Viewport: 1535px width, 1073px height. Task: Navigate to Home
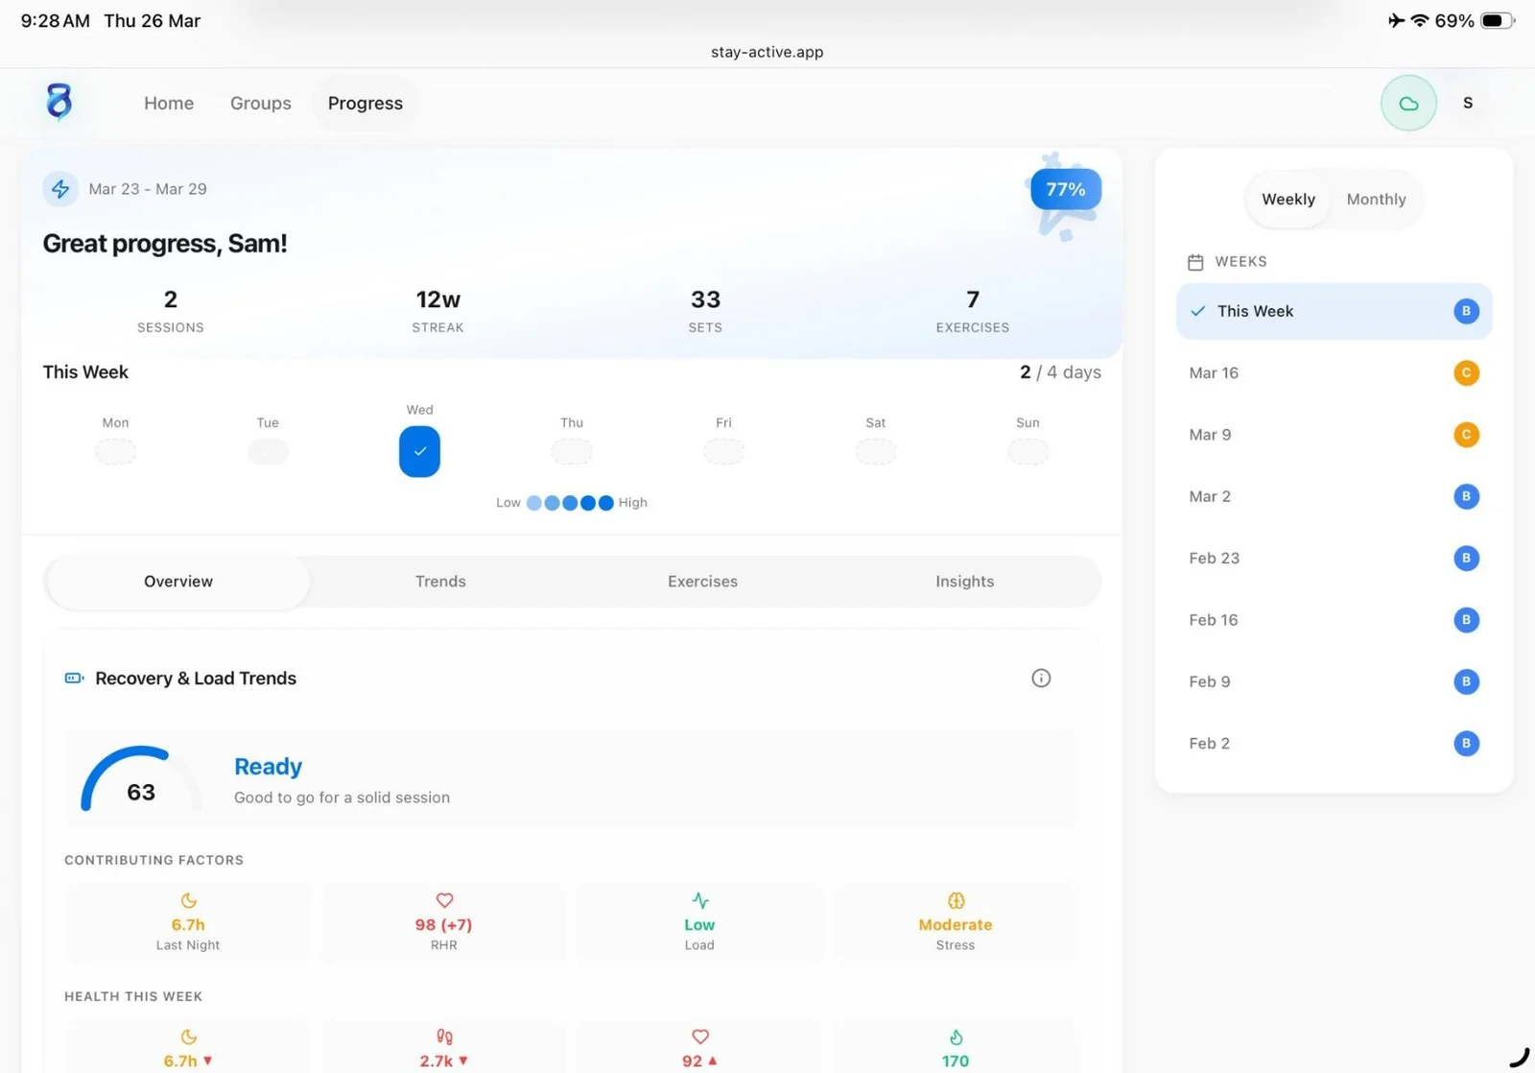tap(169, 103)
